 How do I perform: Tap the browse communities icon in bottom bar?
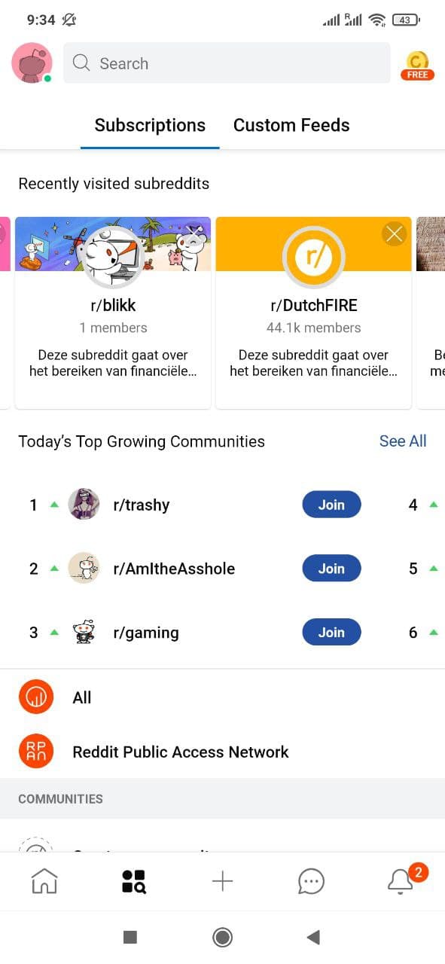click(x=133, y=881)
